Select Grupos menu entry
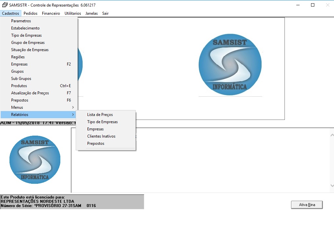 [39, 71]
